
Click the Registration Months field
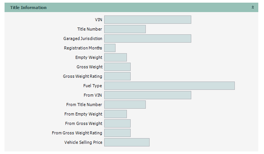pyautogui.click(x=109, y=48)
